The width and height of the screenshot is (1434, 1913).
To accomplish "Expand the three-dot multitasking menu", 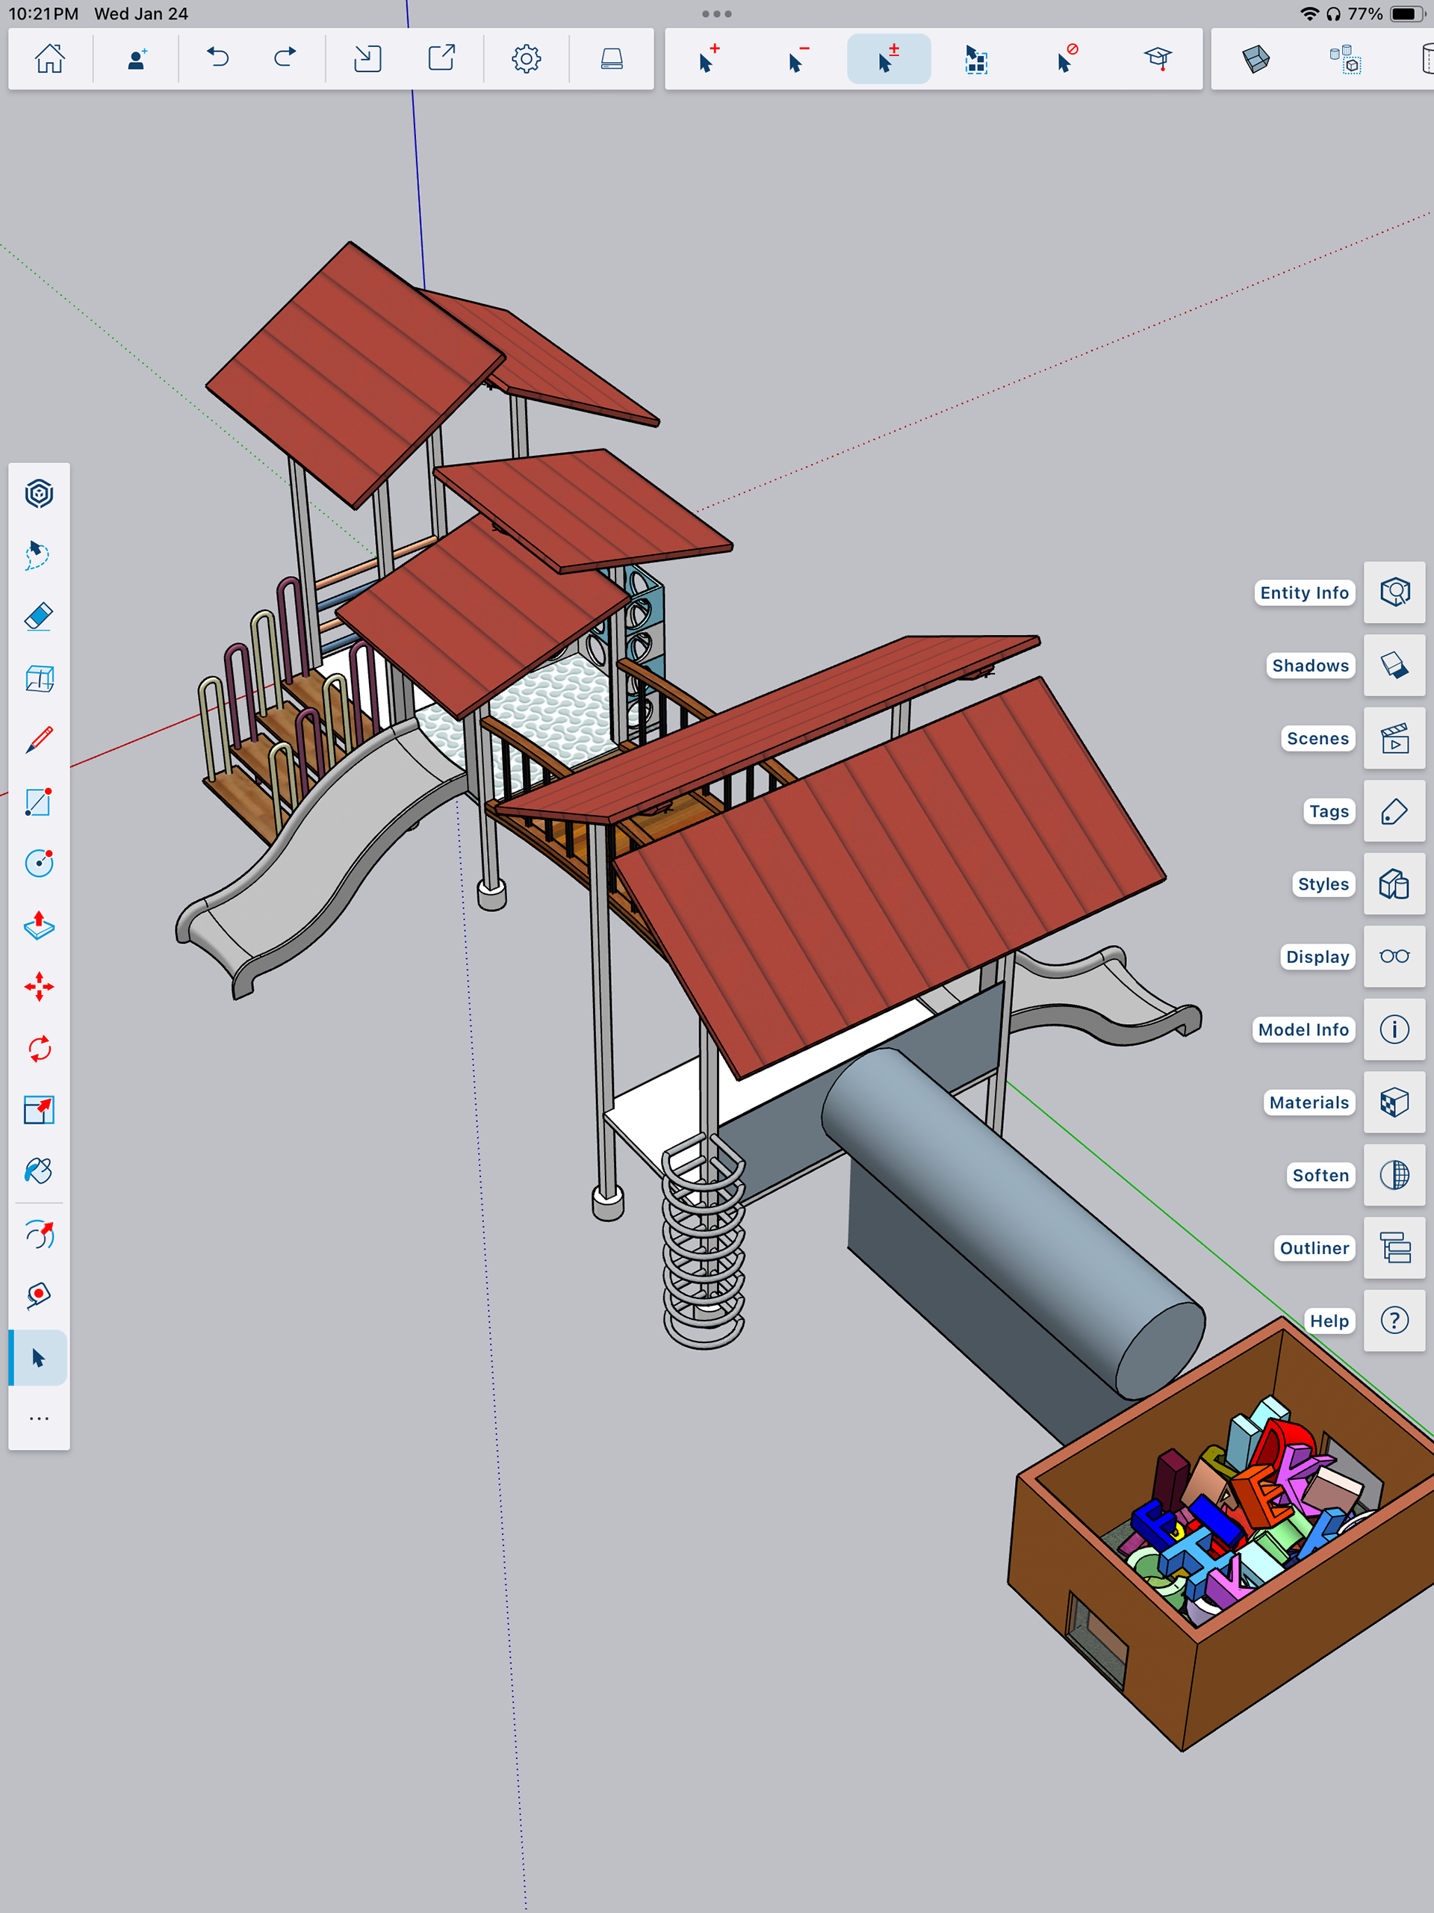I will (716, 14).
